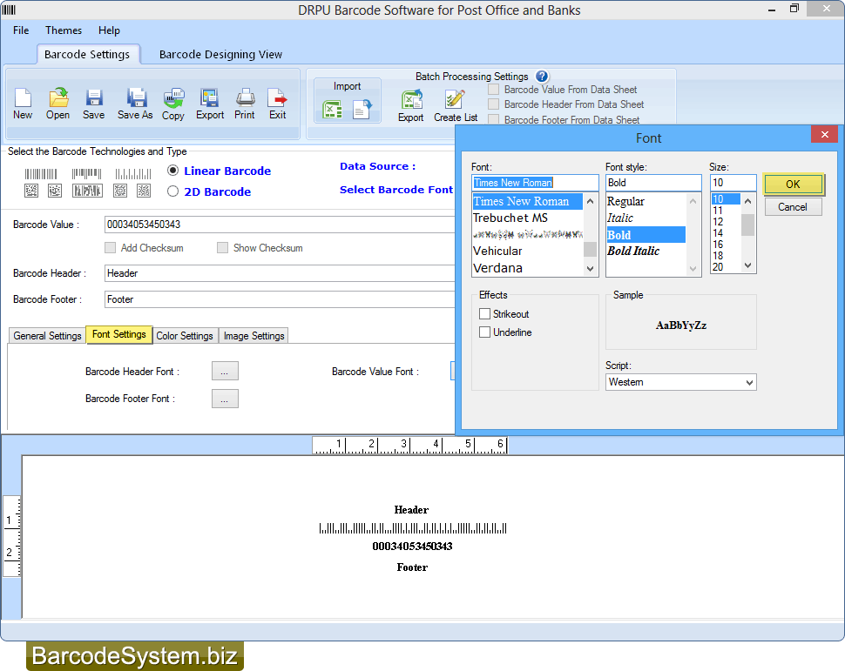Click font style list down arrow

coord(693,269)
